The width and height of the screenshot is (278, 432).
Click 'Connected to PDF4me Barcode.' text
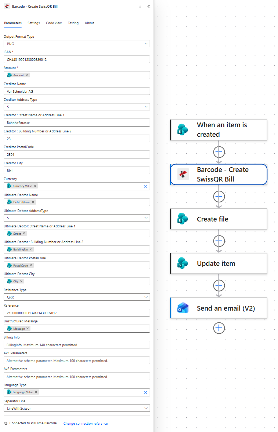click(x=33, y=423)
